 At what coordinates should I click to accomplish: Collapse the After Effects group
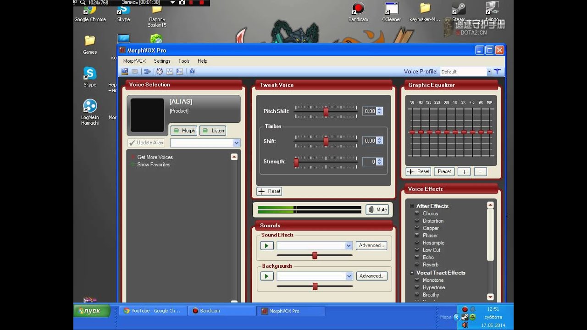click(411, 206)
